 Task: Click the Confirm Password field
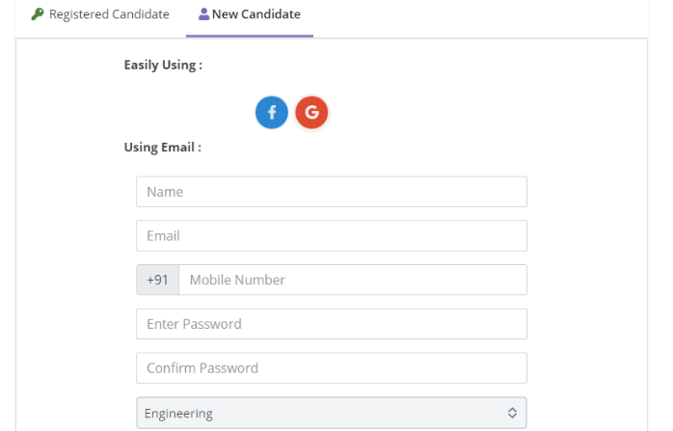coord(331,368)
